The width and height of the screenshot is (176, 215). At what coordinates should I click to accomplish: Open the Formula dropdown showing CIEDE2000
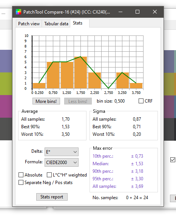point(62,162)
